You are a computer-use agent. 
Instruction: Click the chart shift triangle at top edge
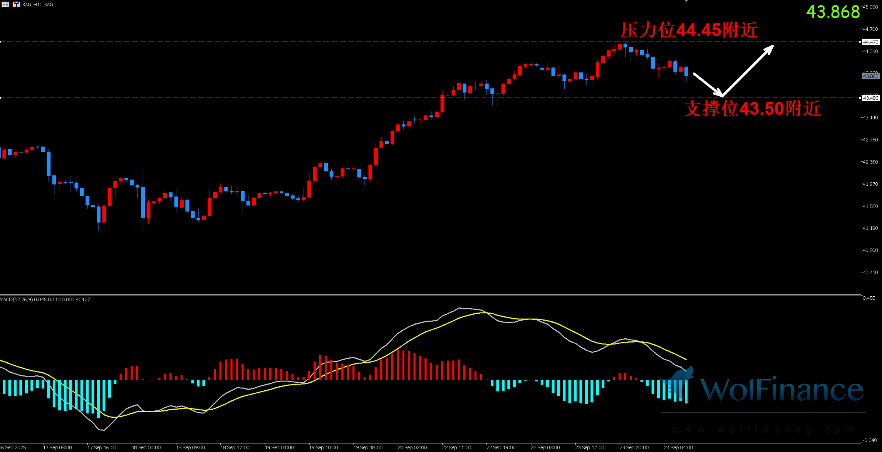pos(686,1)
